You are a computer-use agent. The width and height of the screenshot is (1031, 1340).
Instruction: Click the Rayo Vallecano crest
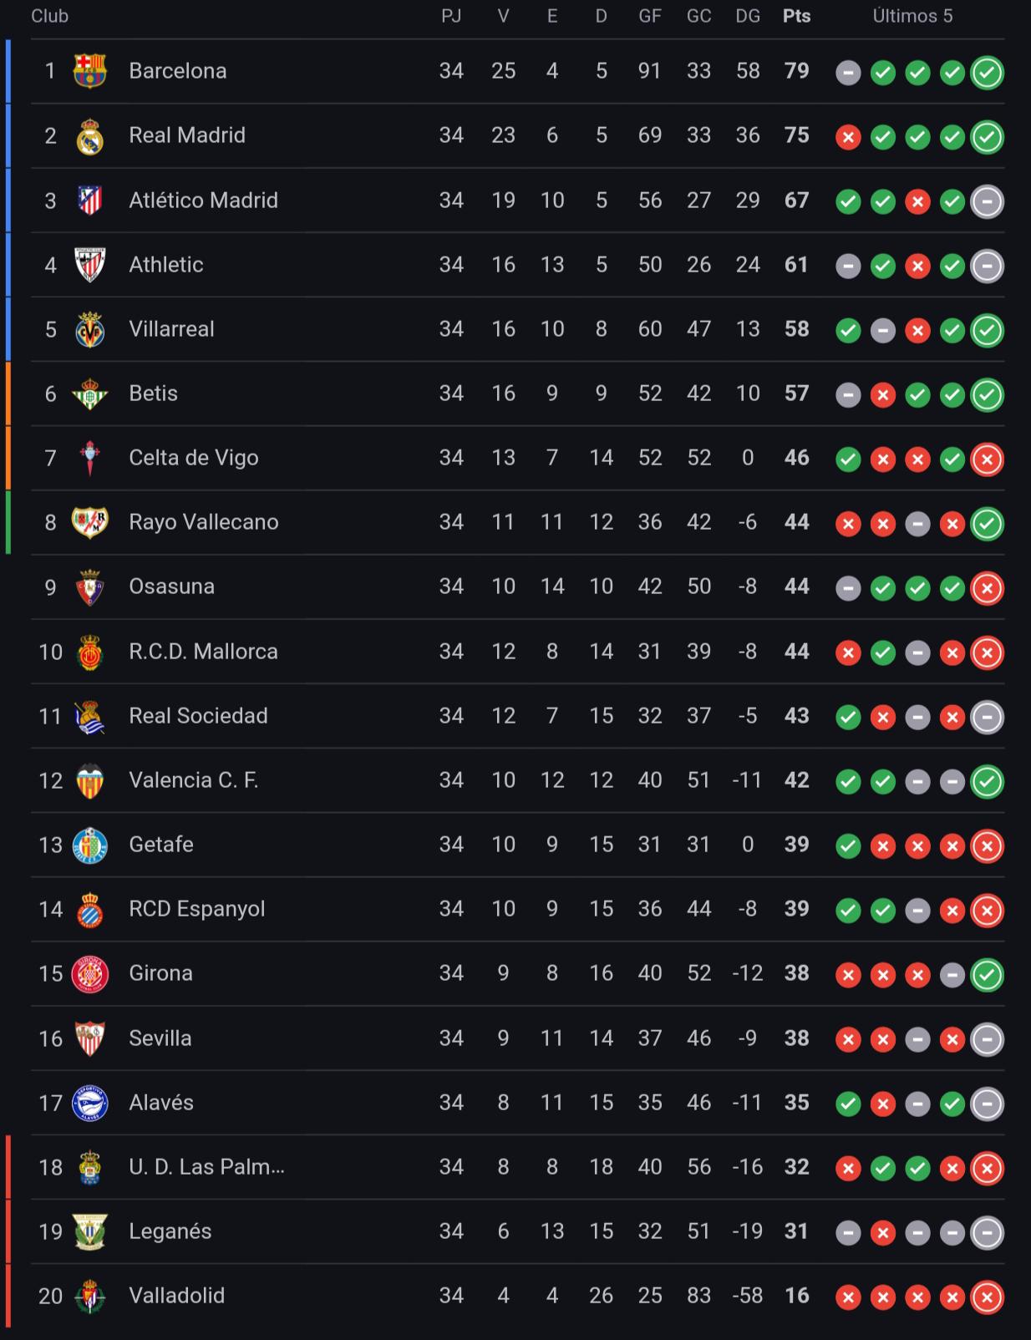tap(89, 522)
